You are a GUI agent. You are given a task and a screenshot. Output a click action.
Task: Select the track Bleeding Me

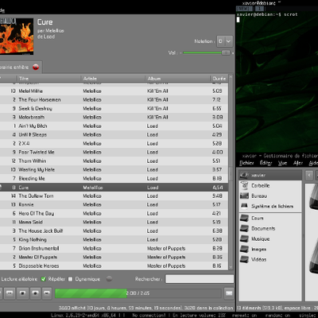point(114,178)
